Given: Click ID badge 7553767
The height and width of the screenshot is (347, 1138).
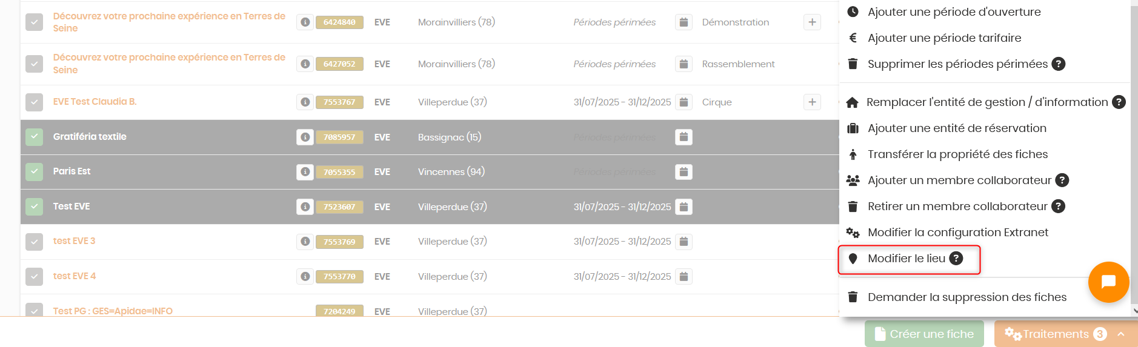Looking at the screenshot, I should point(339,102).
